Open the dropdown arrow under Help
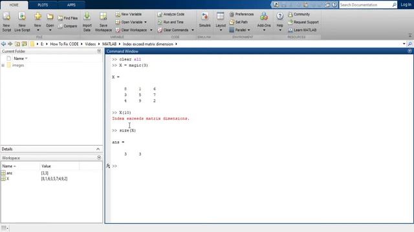This screenshot has width=414, height=232. (280, 30)
